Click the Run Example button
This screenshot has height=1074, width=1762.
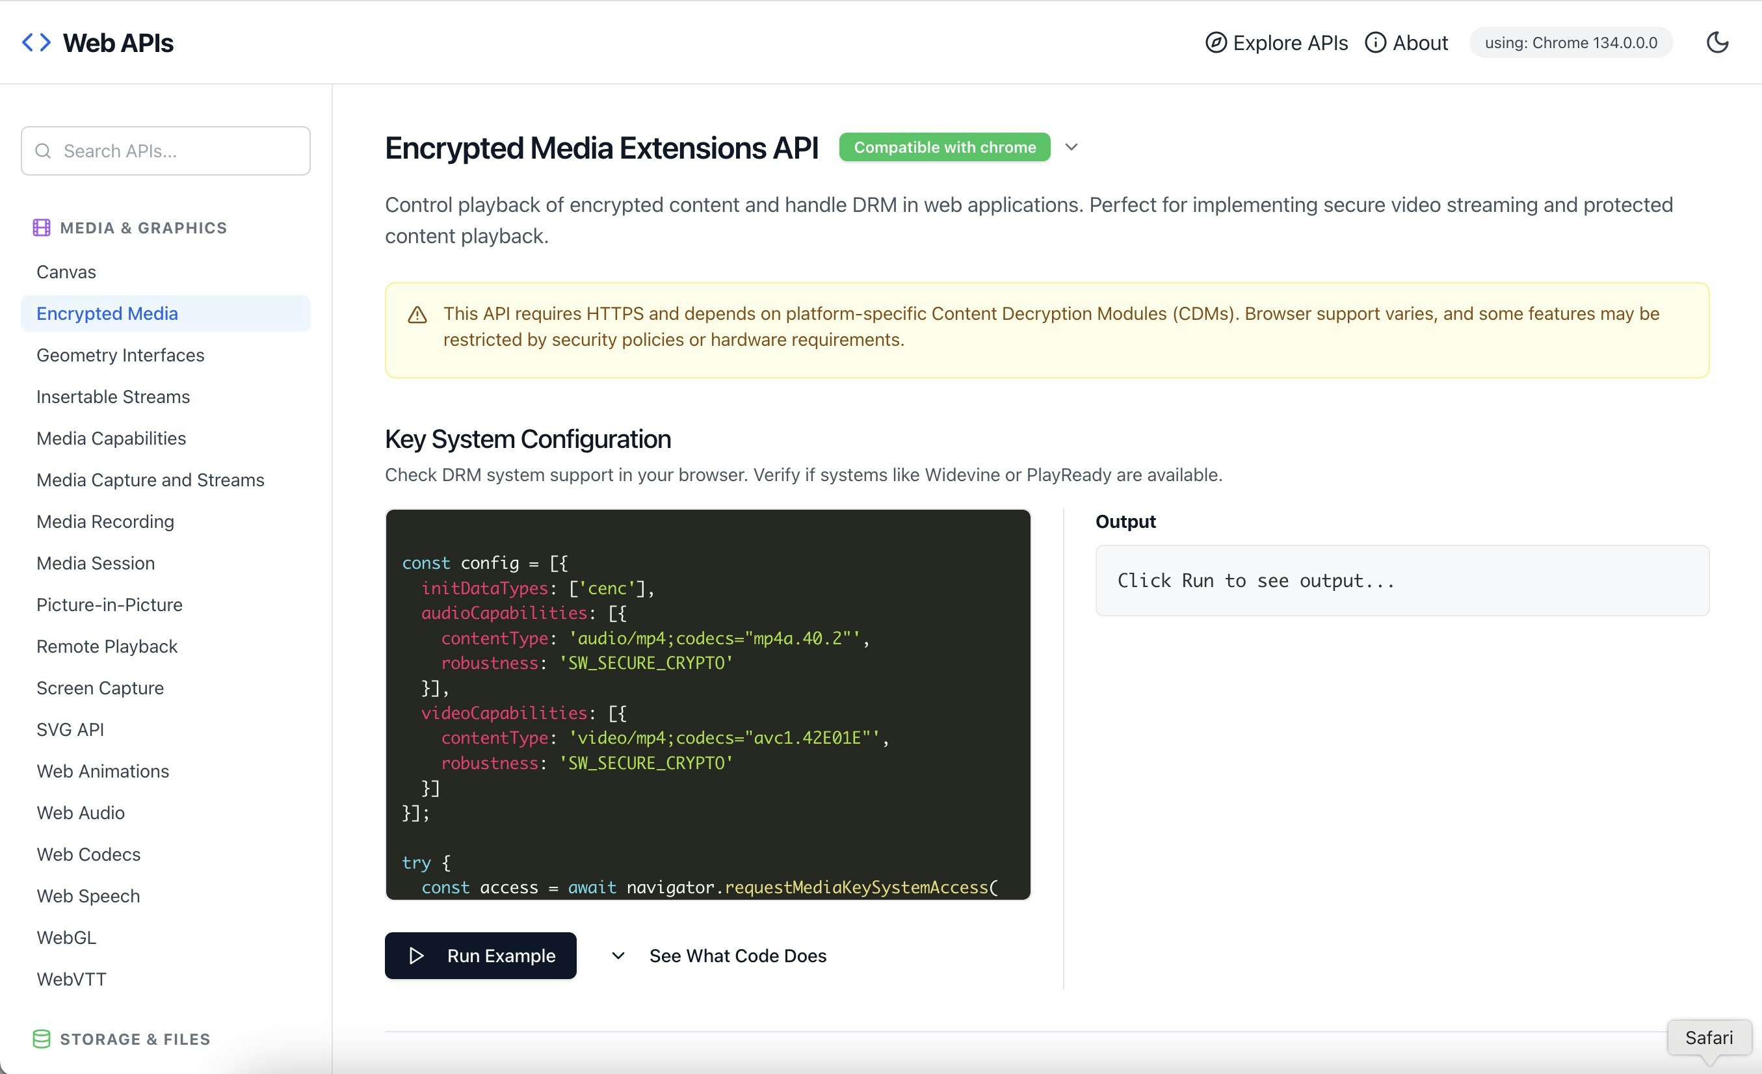click(480, 955)
